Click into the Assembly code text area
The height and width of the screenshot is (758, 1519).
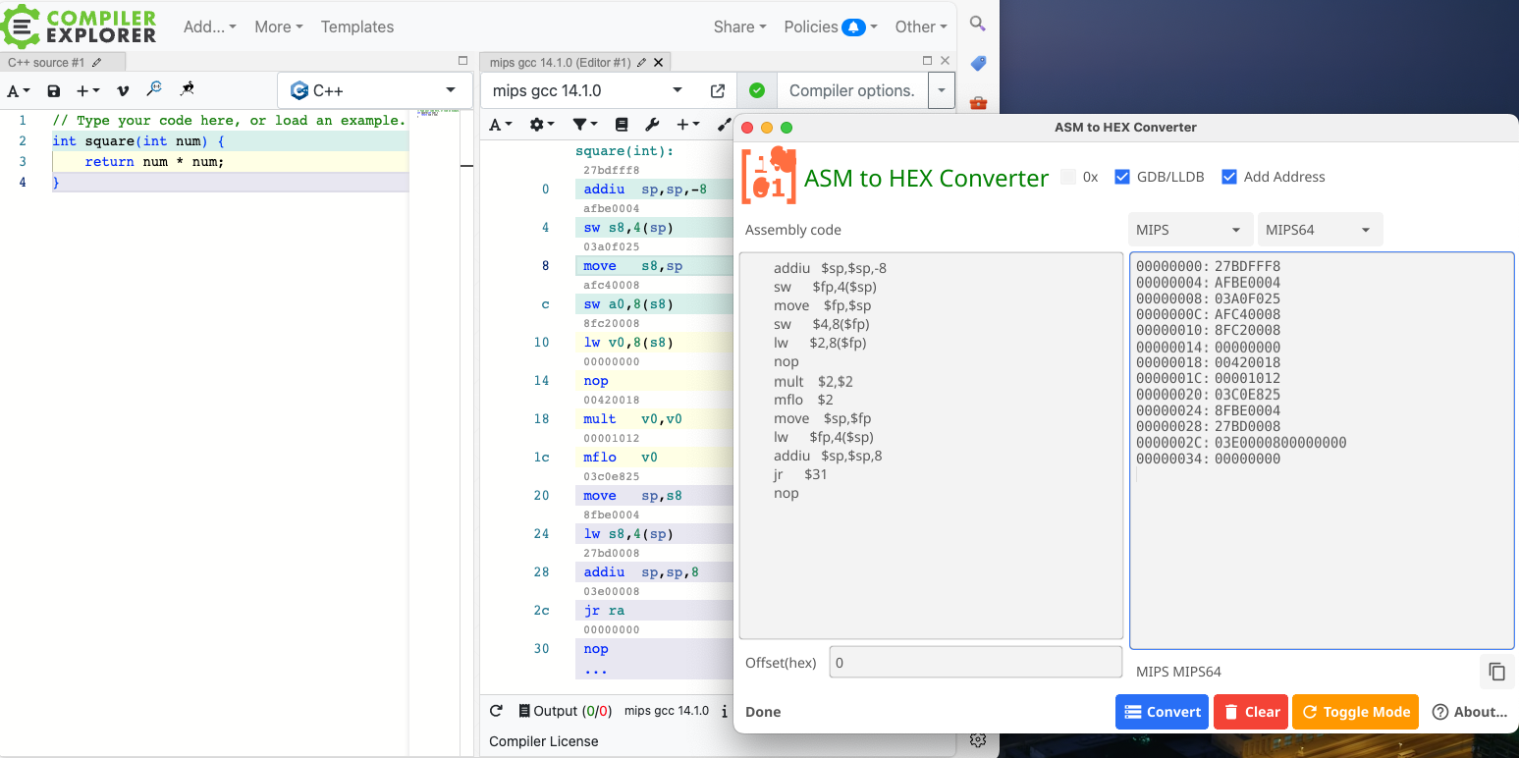pos(931,446)
